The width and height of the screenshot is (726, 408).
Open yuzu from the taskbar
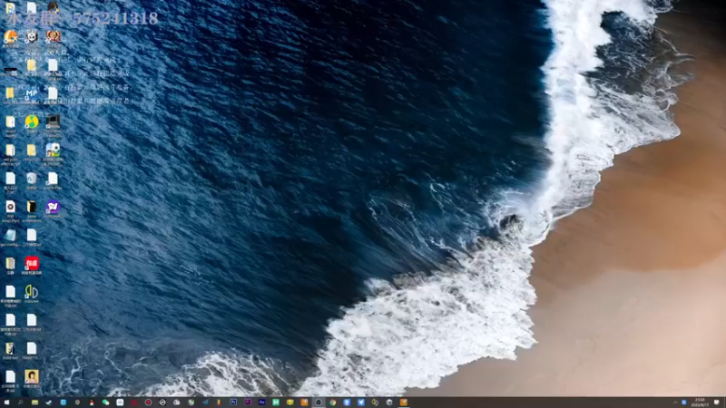pyautogui.click(x=375, y=403)
